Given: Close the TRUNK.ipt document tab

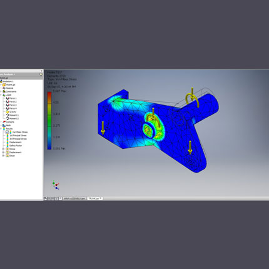Looking at the screenshot, I should (101, 198).
